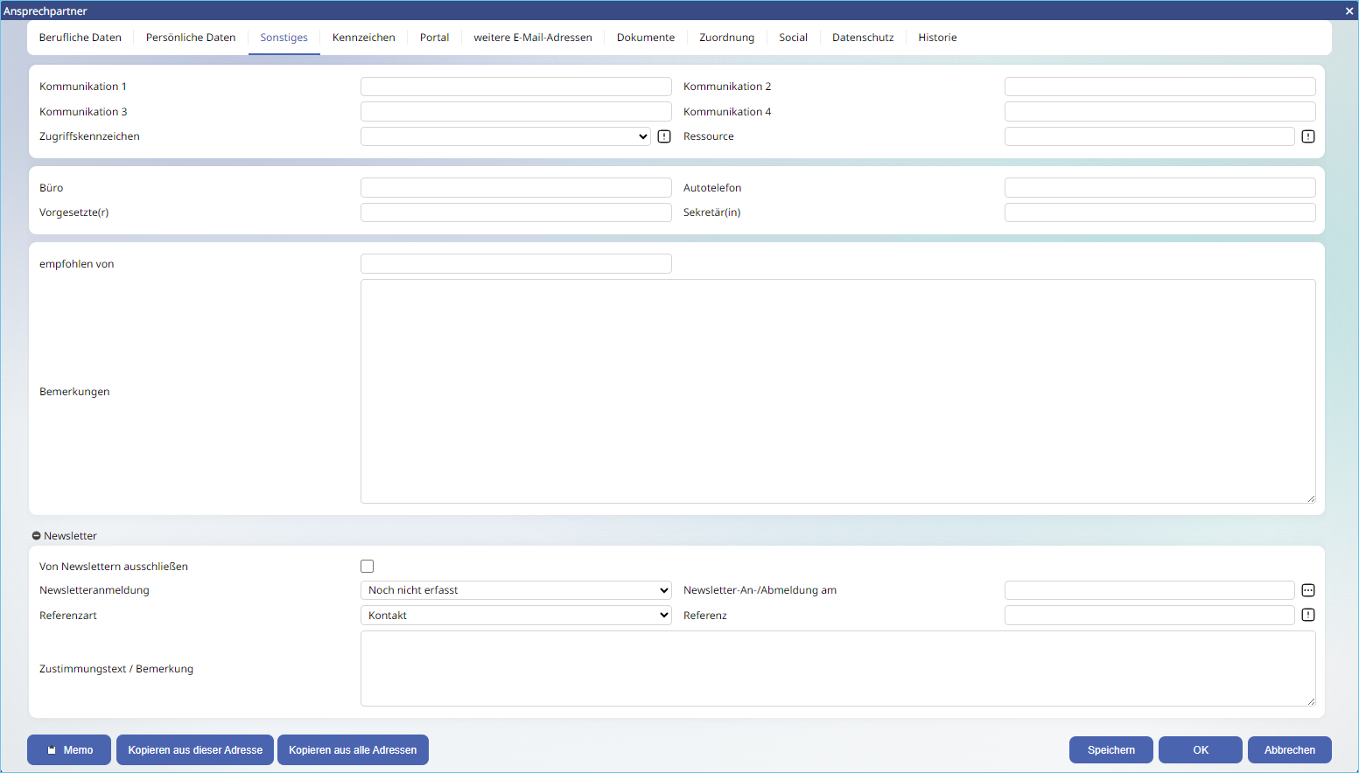Screen dimensions: 1359x773
Task: Select the Sonstiges tab
Action: [x=284, y=38]
